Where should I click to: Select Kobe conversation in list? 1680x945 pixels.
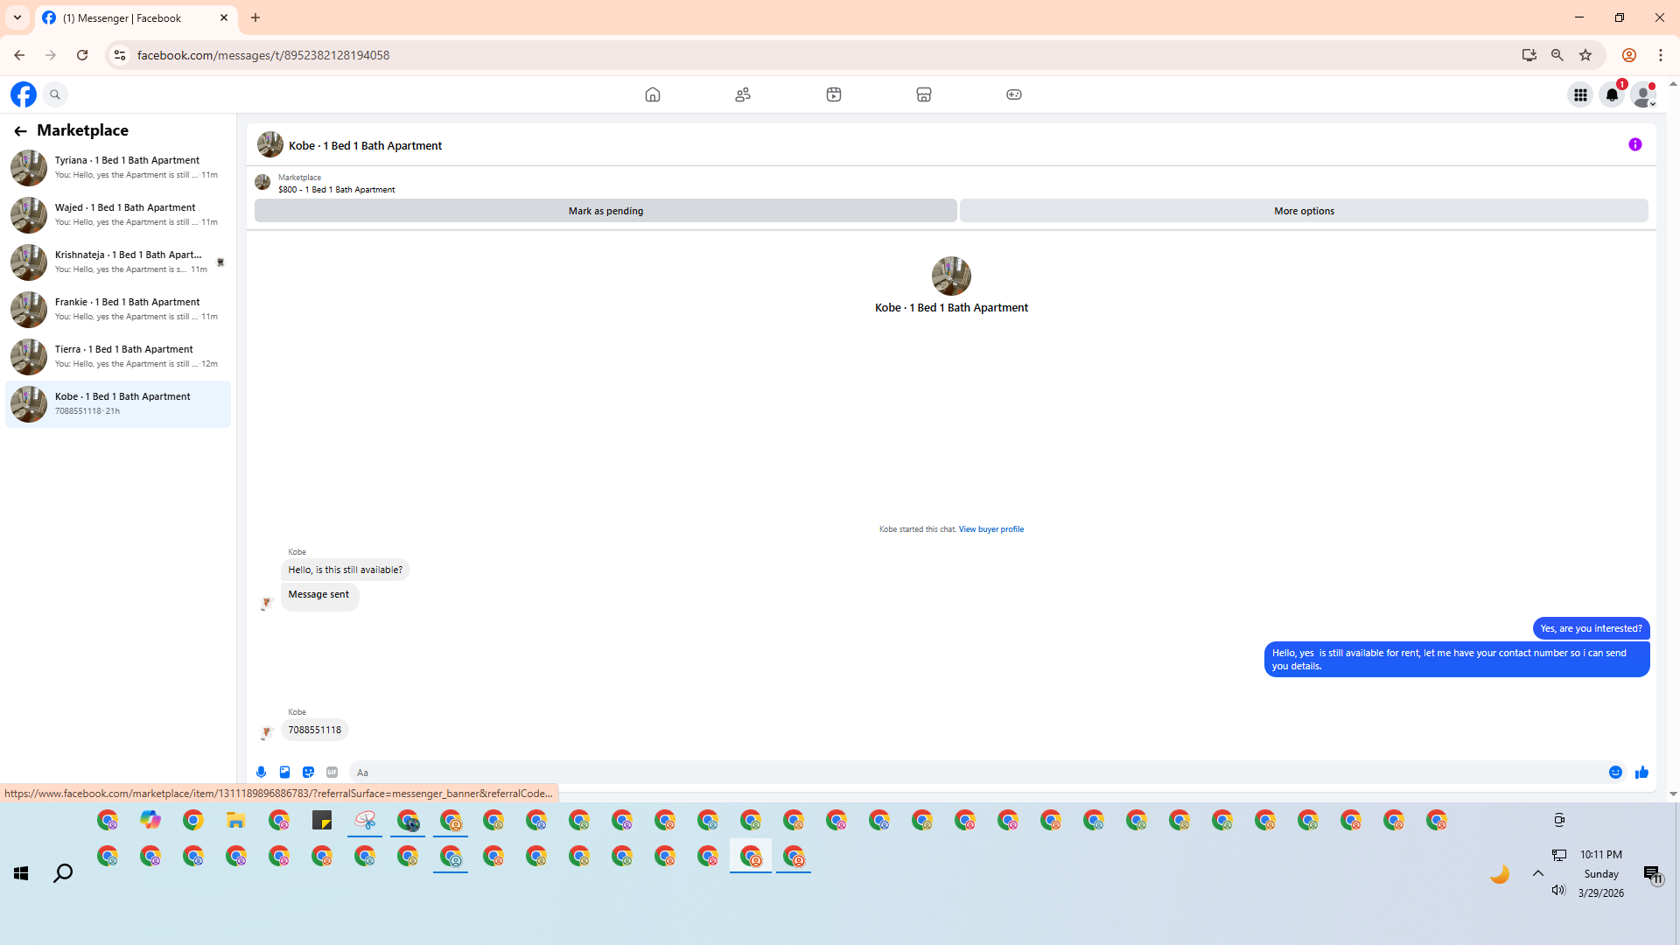coord(118,404)
